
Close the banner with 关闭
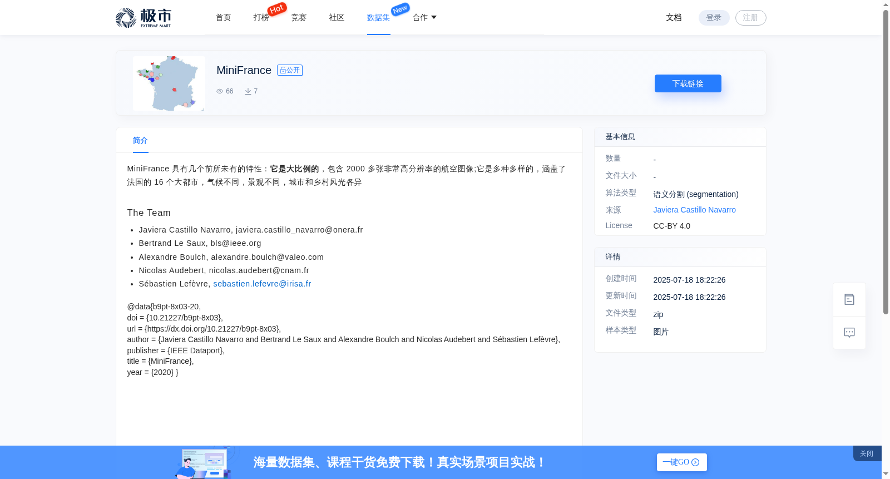click(x=867, y=453)
